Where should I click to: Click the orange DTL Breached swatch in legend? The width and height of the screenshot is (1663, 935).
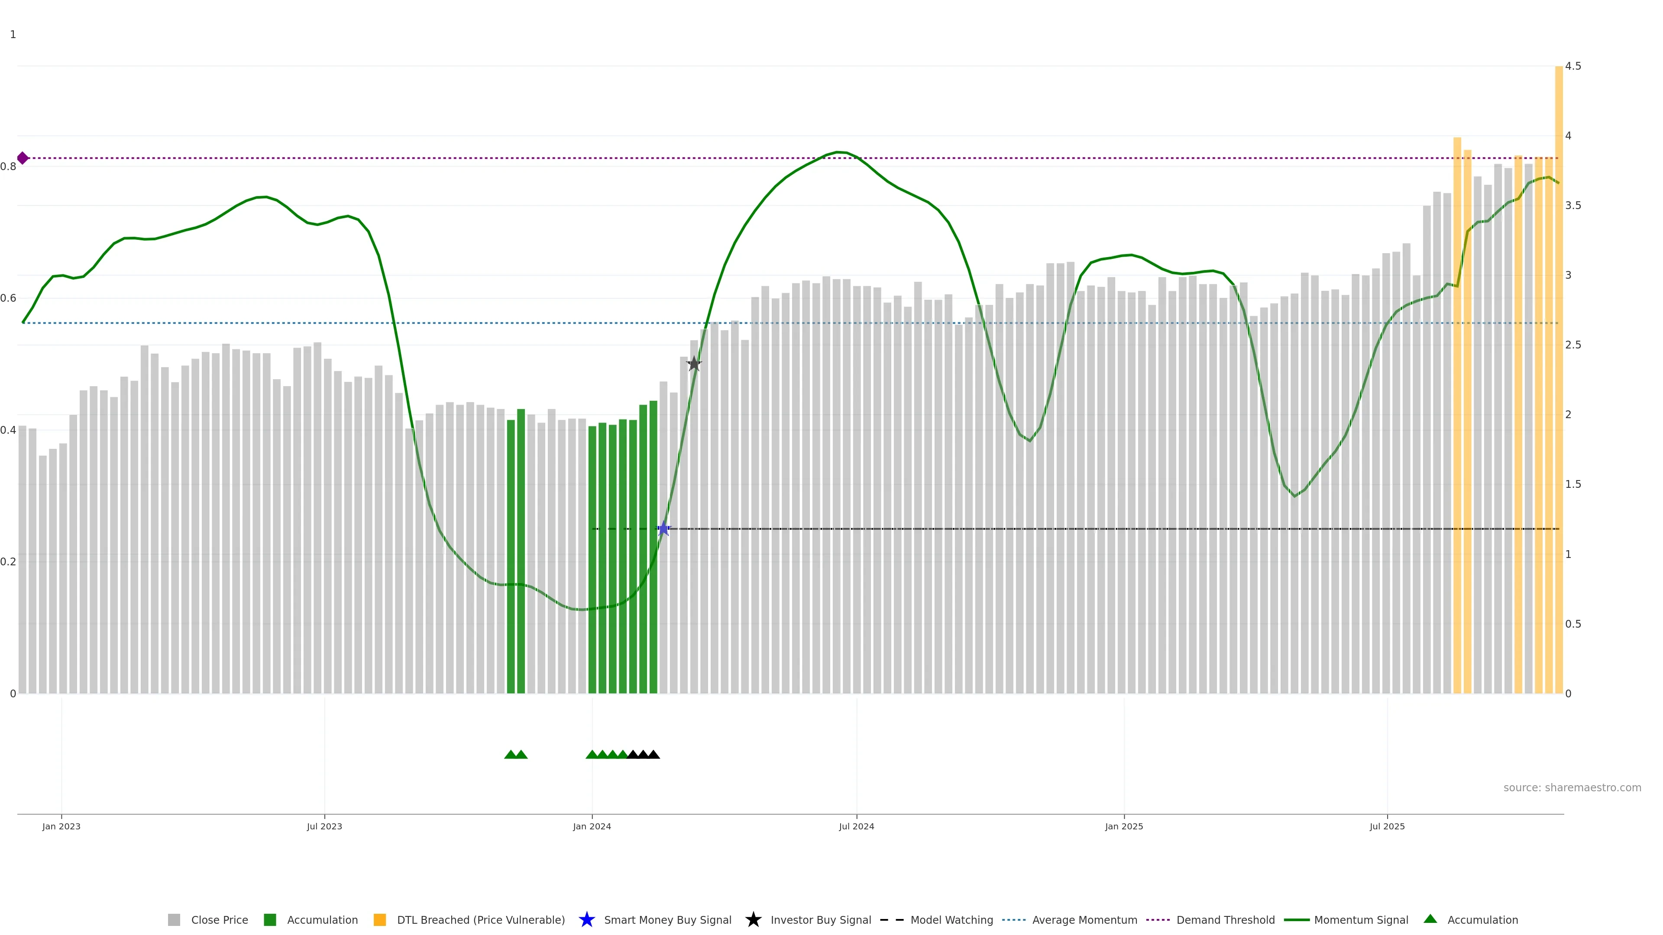(380, 919)
